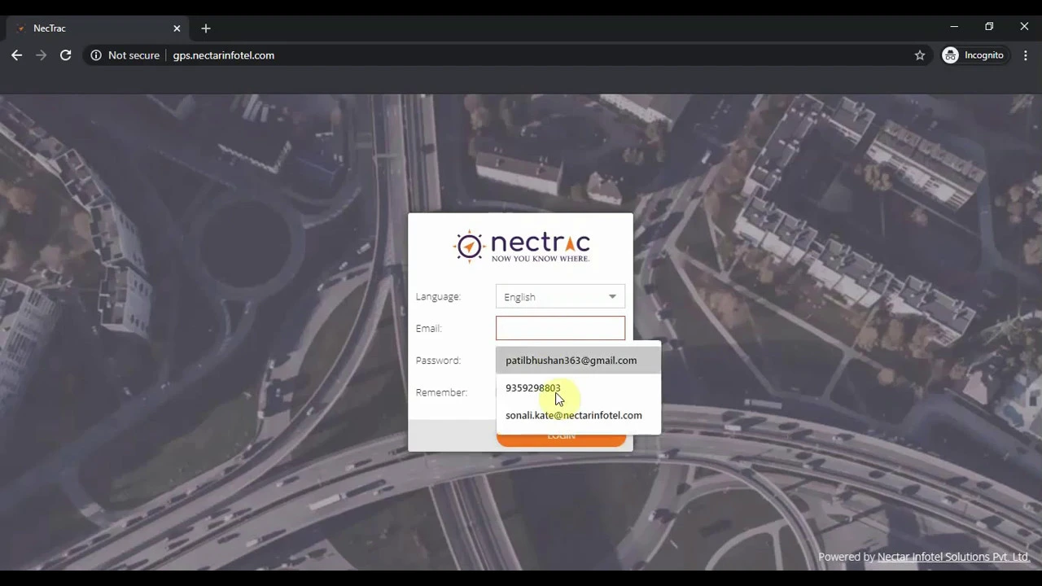The image size is (1042, 586).
Task: Click the Password label text
Action: pos(438,361)
